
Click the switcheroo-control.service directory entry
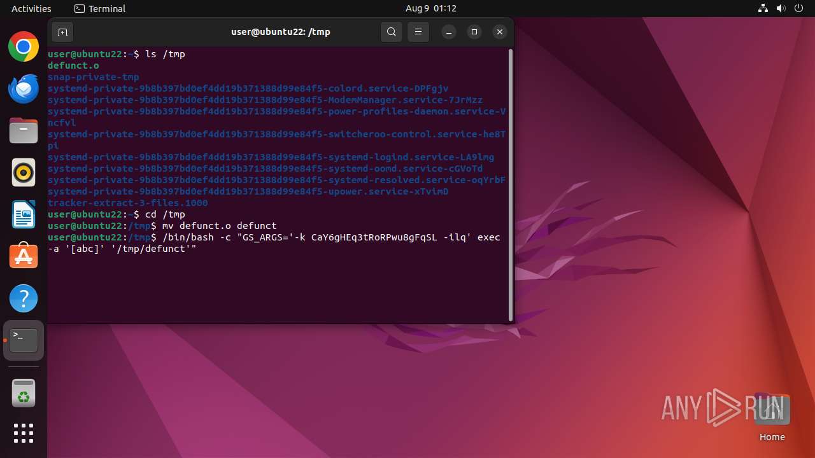276,140
